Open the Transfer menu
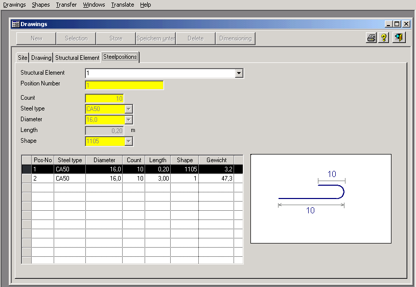 pyautogui.click(x=66, y=5)
